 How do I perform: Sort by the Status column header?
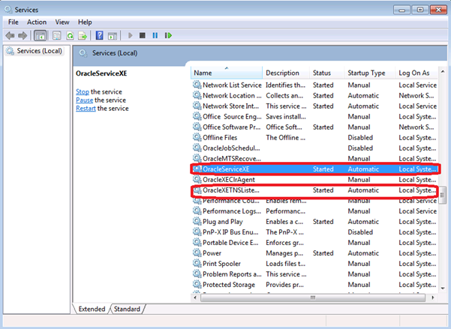pyautogui.click(x=327, y=73)
